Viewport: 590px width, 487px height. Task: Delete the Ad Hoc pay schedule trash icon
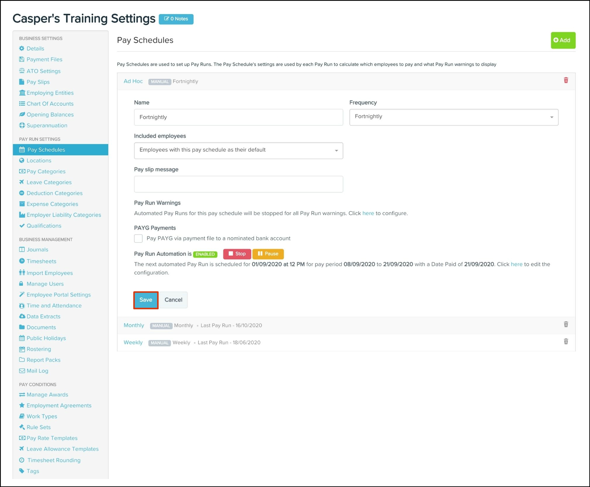[x=566, y=80]
